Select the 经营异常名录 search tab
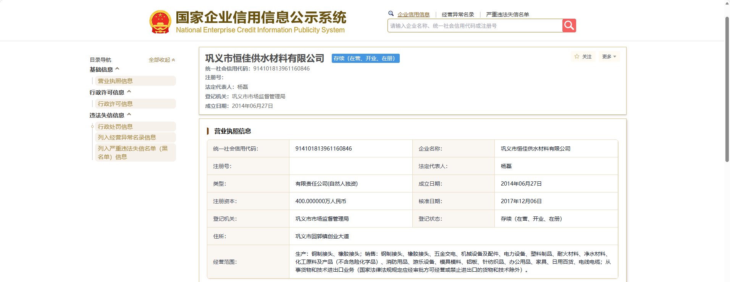Screen dimensions: 730x282 458,14
